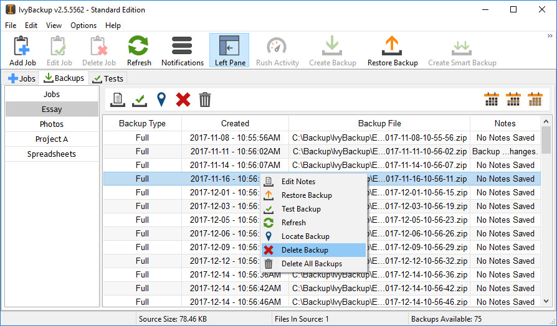Open the Edit menu
This screenshot has width=557, height=326.
[31, 26]
